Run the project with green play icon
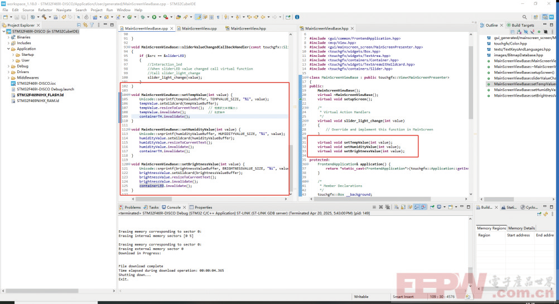The image size is (559, 304). tap(154, 17)
